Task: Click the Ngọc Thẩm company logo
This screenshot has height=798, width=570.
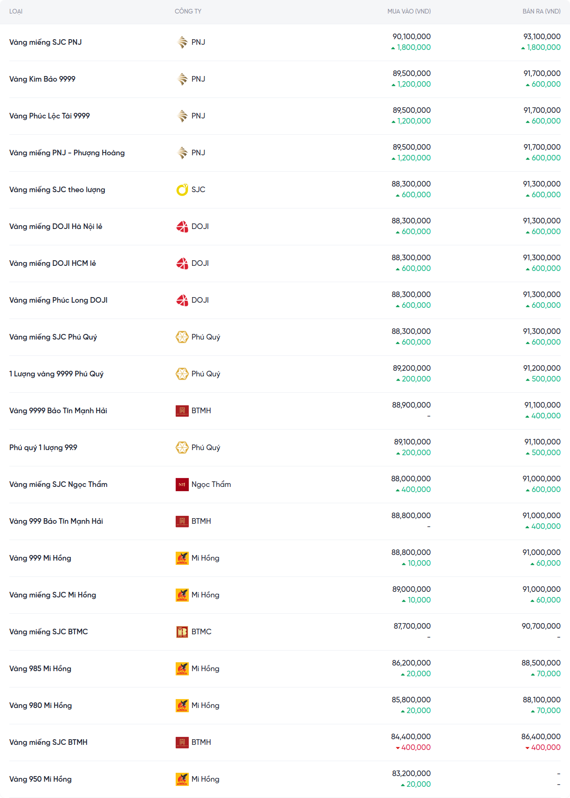Action: coord(182,485)
